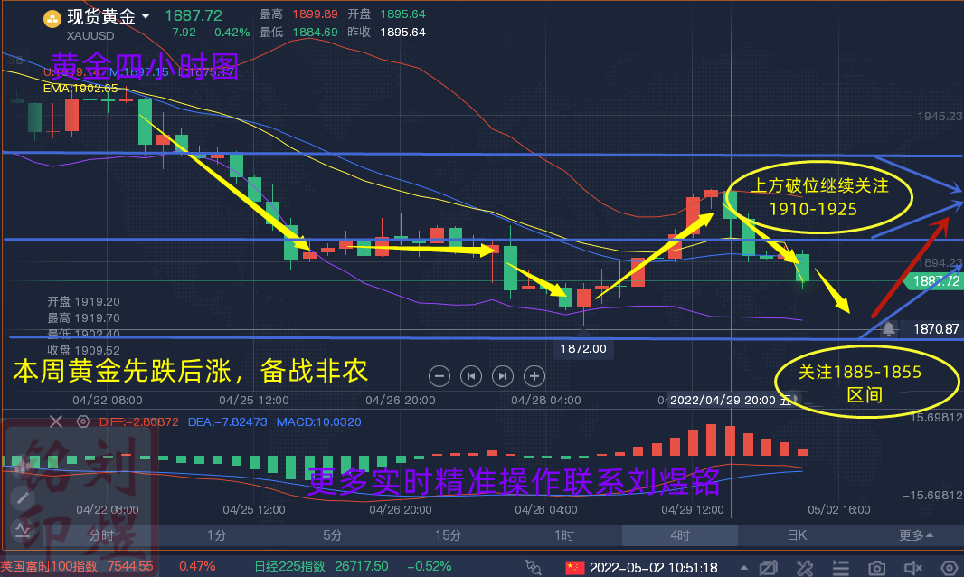Click the clock 2022-05-02 10:51:18
The width and height of the screenshot is (964, 577).
pyautogui.click(x=654, y=567)
